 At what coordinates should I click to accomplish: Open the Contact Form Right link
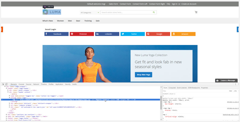click(157, 4)
